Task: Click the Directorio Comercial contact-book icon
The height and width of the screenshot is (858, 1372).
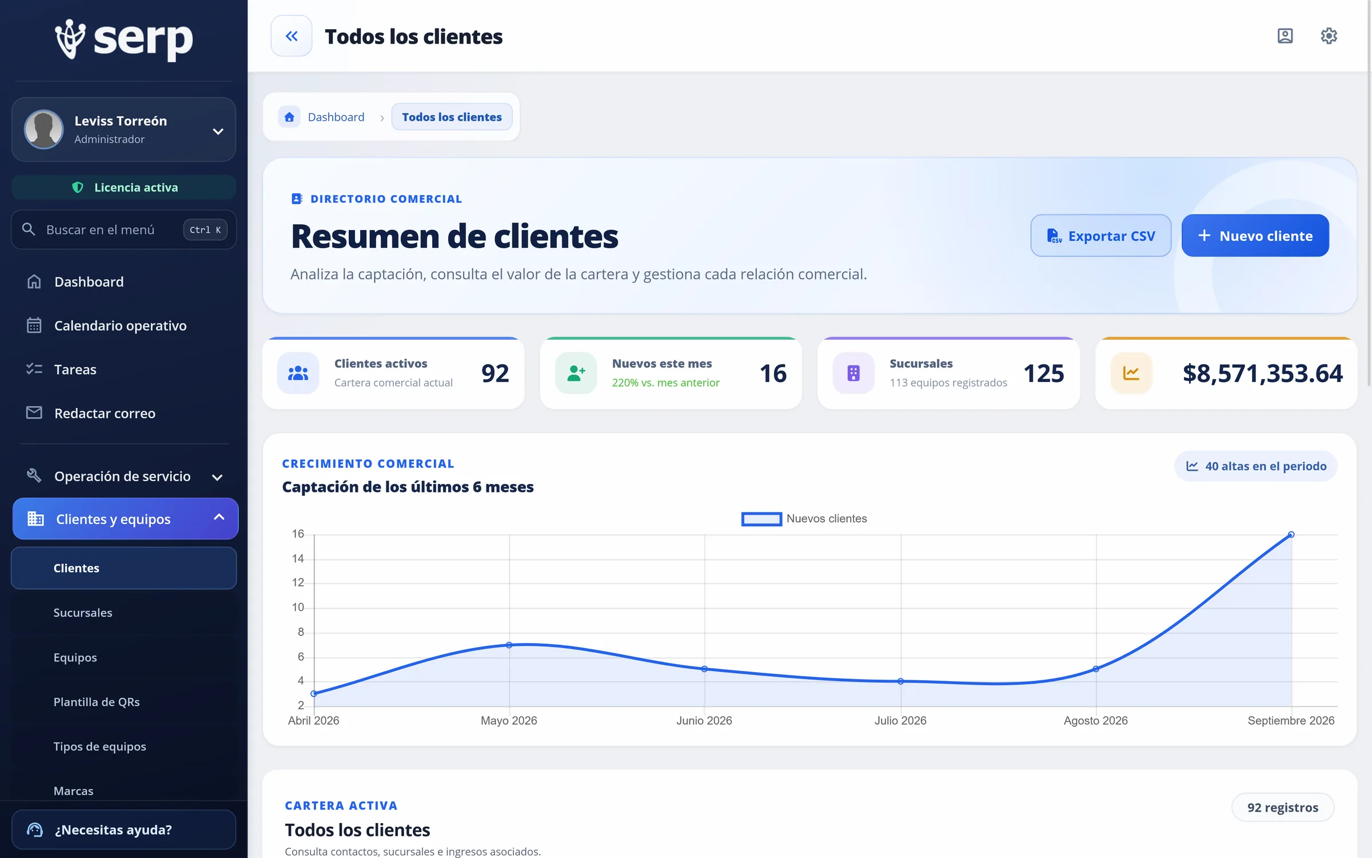Action: coord(297,198)
